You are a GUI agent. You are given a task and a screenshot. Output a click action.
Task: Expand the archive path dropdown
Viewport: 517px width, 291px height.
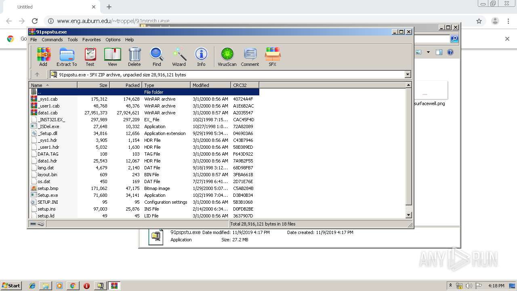(408, 74)
